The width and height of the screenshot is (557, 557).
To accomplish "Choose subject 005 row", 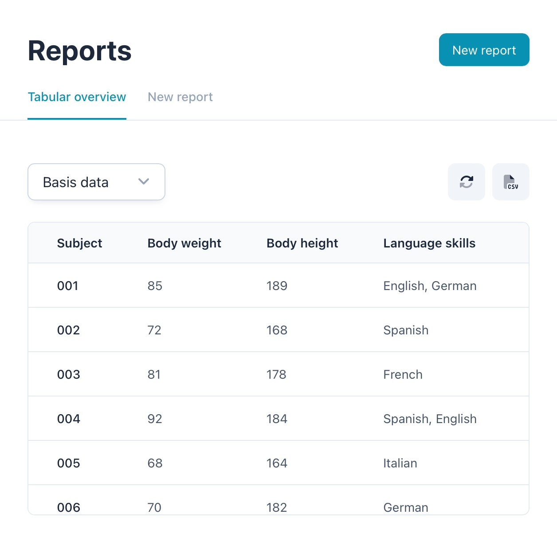I will [68, 463].
